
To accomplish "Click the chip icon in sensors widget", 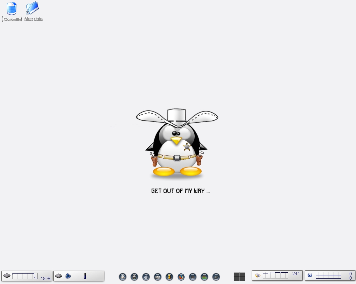I will click(59, 276).
